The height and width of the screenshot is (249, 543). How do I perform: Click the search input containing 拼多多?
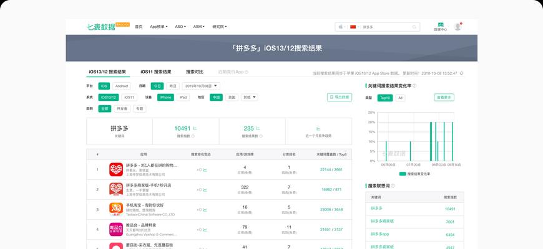point(386,27)
